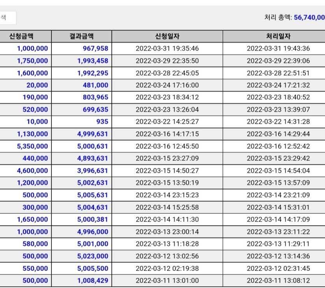325x288 pixels.
Task: Select request amount 520,000
Action: 35,110
